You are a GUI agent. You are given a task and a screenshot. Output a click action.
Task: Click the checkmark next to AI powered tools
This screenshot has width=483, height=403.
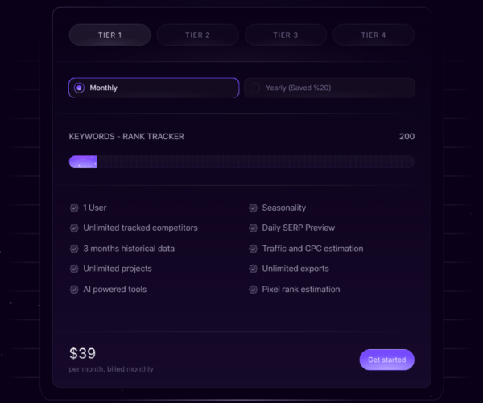click(x=74, y=289)
